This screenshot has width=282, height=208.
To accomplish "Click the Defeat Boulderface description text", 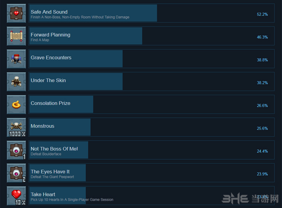I will tap(46, 154).
